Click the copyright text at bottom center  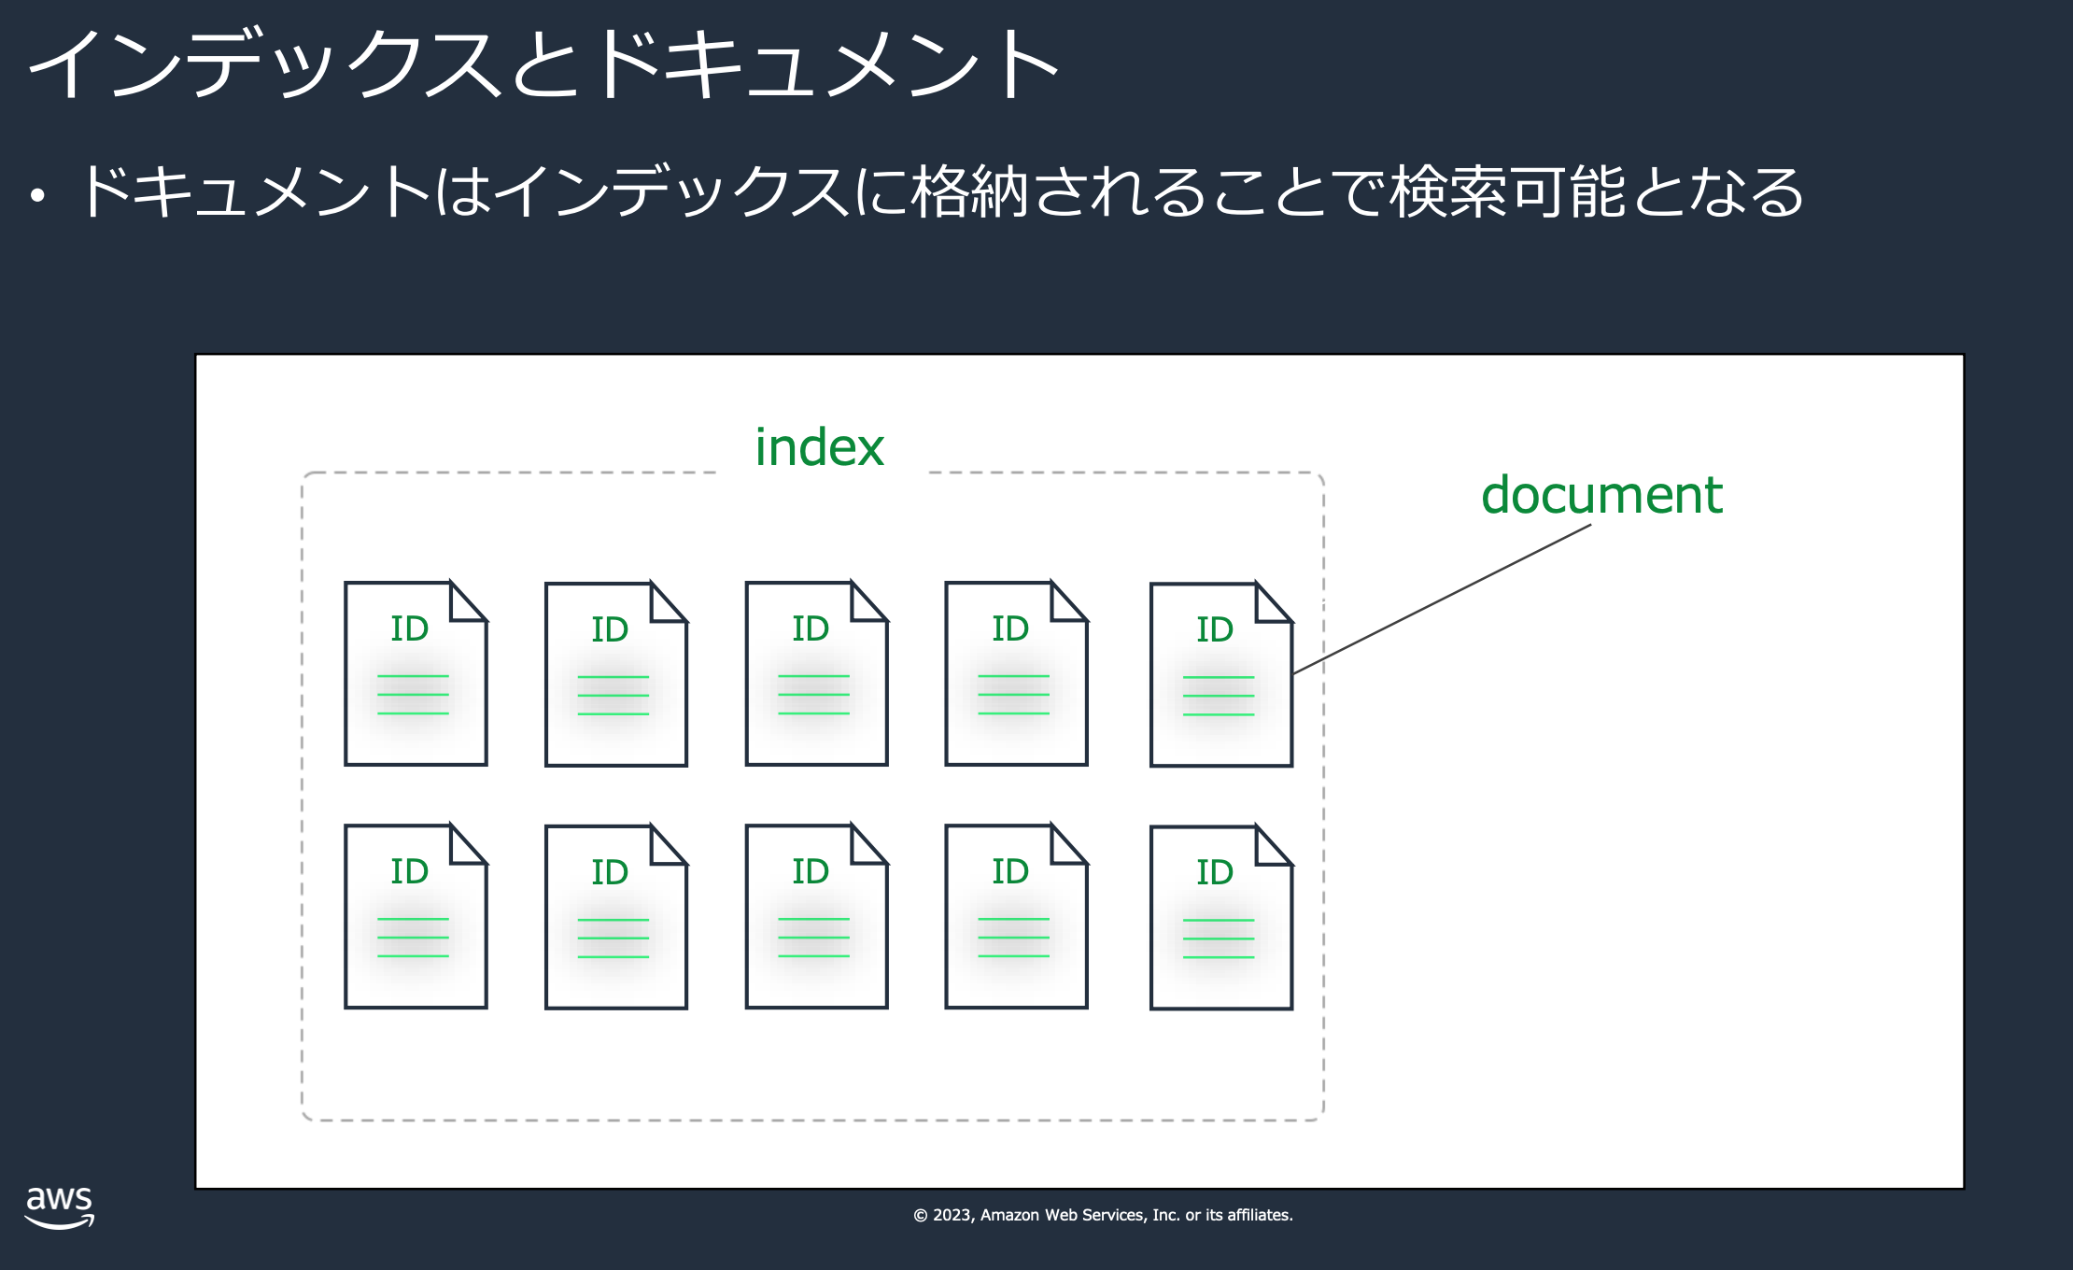[x=1103, y=1216]
